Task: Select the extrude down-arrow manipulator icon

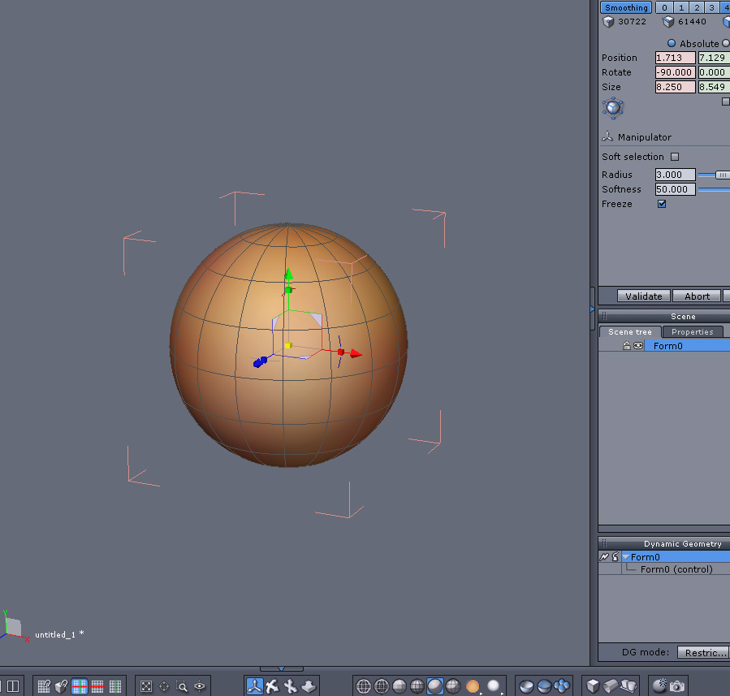Action: [x=309, y=685]
